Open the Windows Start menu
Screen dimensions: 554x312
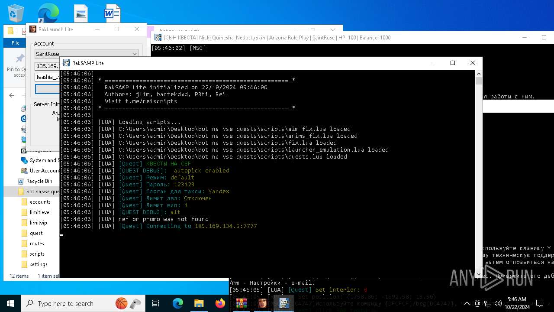tap(10, 303)
